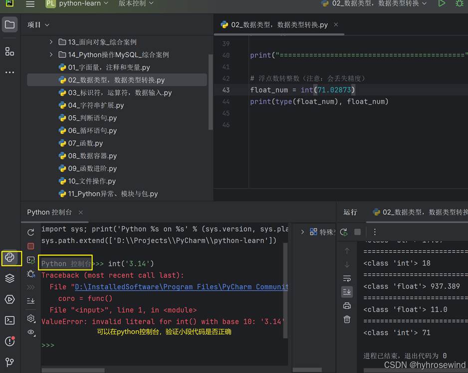Click the print(type(float_num), float_num) code line
Screen dimensions: 468x373
319,101
